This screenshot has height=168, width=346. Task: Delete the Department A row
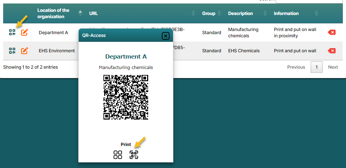[332, 32]
